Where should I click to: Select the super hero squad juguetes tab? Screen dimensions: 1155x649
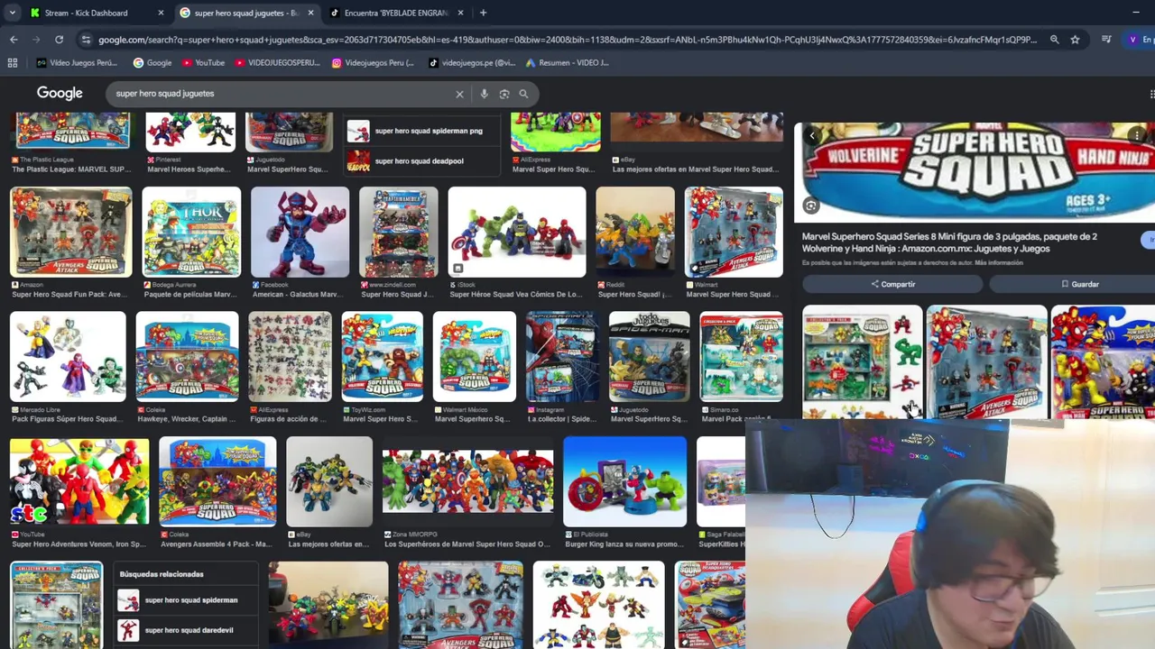245,13
